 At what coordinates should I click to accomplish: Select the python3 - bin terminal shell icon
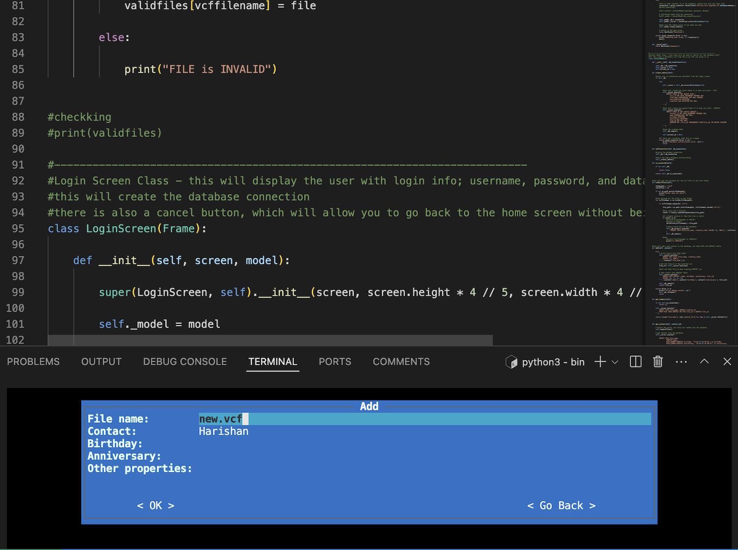tap(511, 362)
